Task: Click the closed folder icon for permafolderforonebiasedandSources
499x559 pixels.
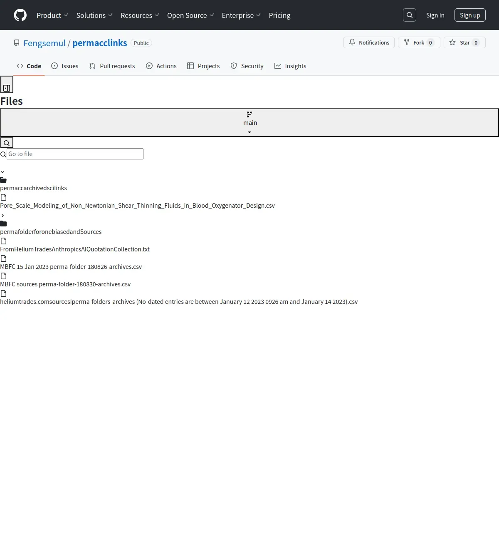Action: point(3,224)
